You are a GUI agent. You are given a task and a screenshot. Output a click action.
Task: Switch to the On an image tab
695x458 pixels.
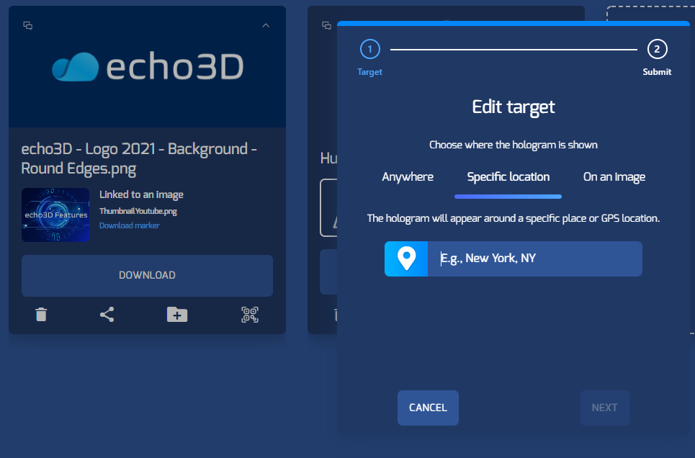tap(614, 176)
